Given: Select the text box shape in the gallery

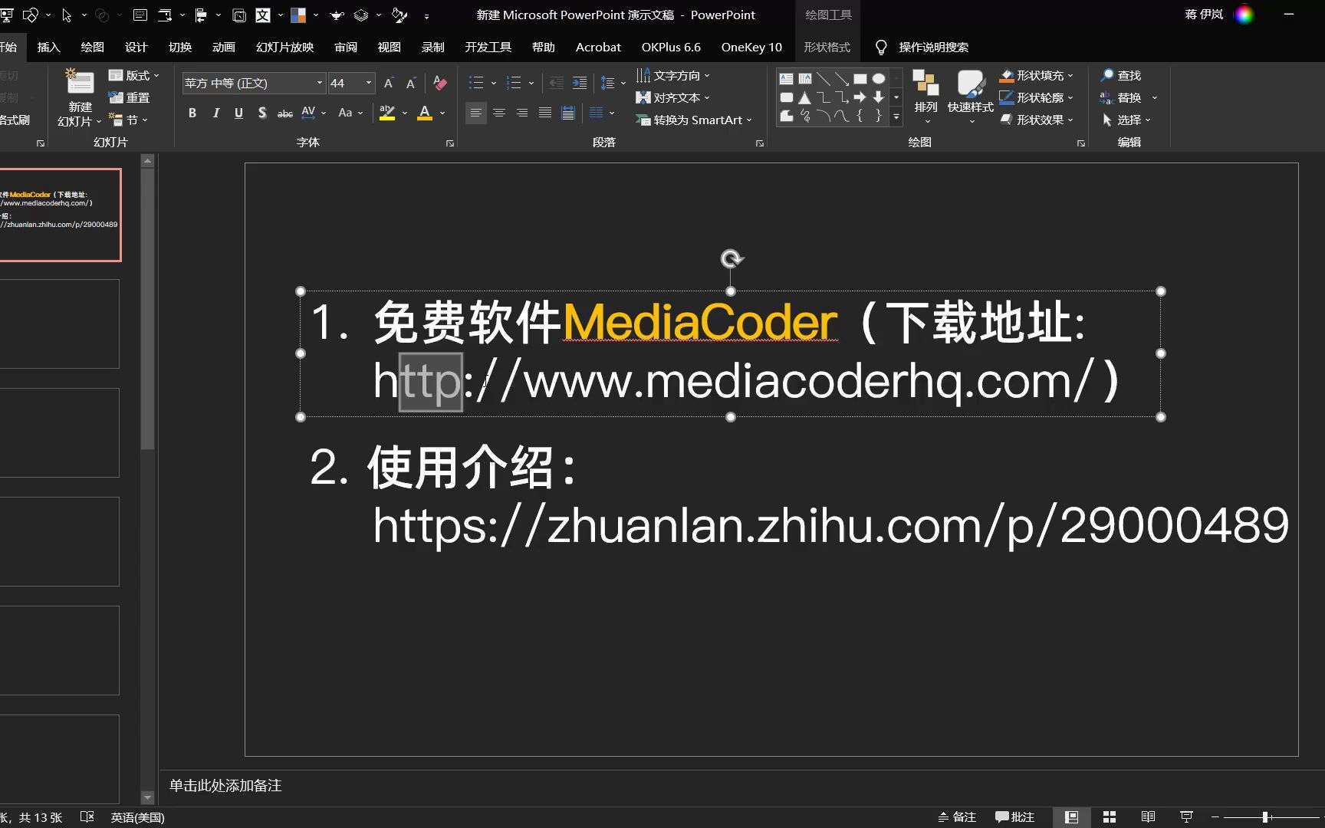Looking at the screenshot, I should click(786, 78).
